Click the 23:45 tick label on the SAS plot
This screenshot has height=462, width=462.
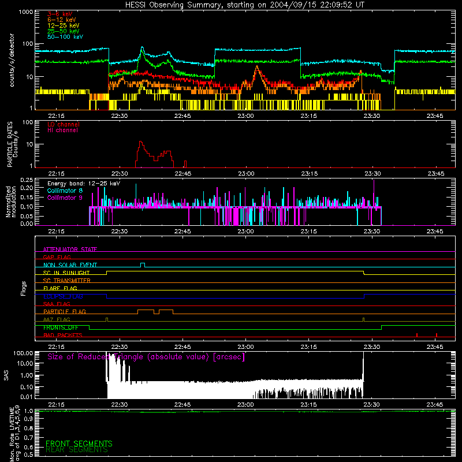pos(435,405)
